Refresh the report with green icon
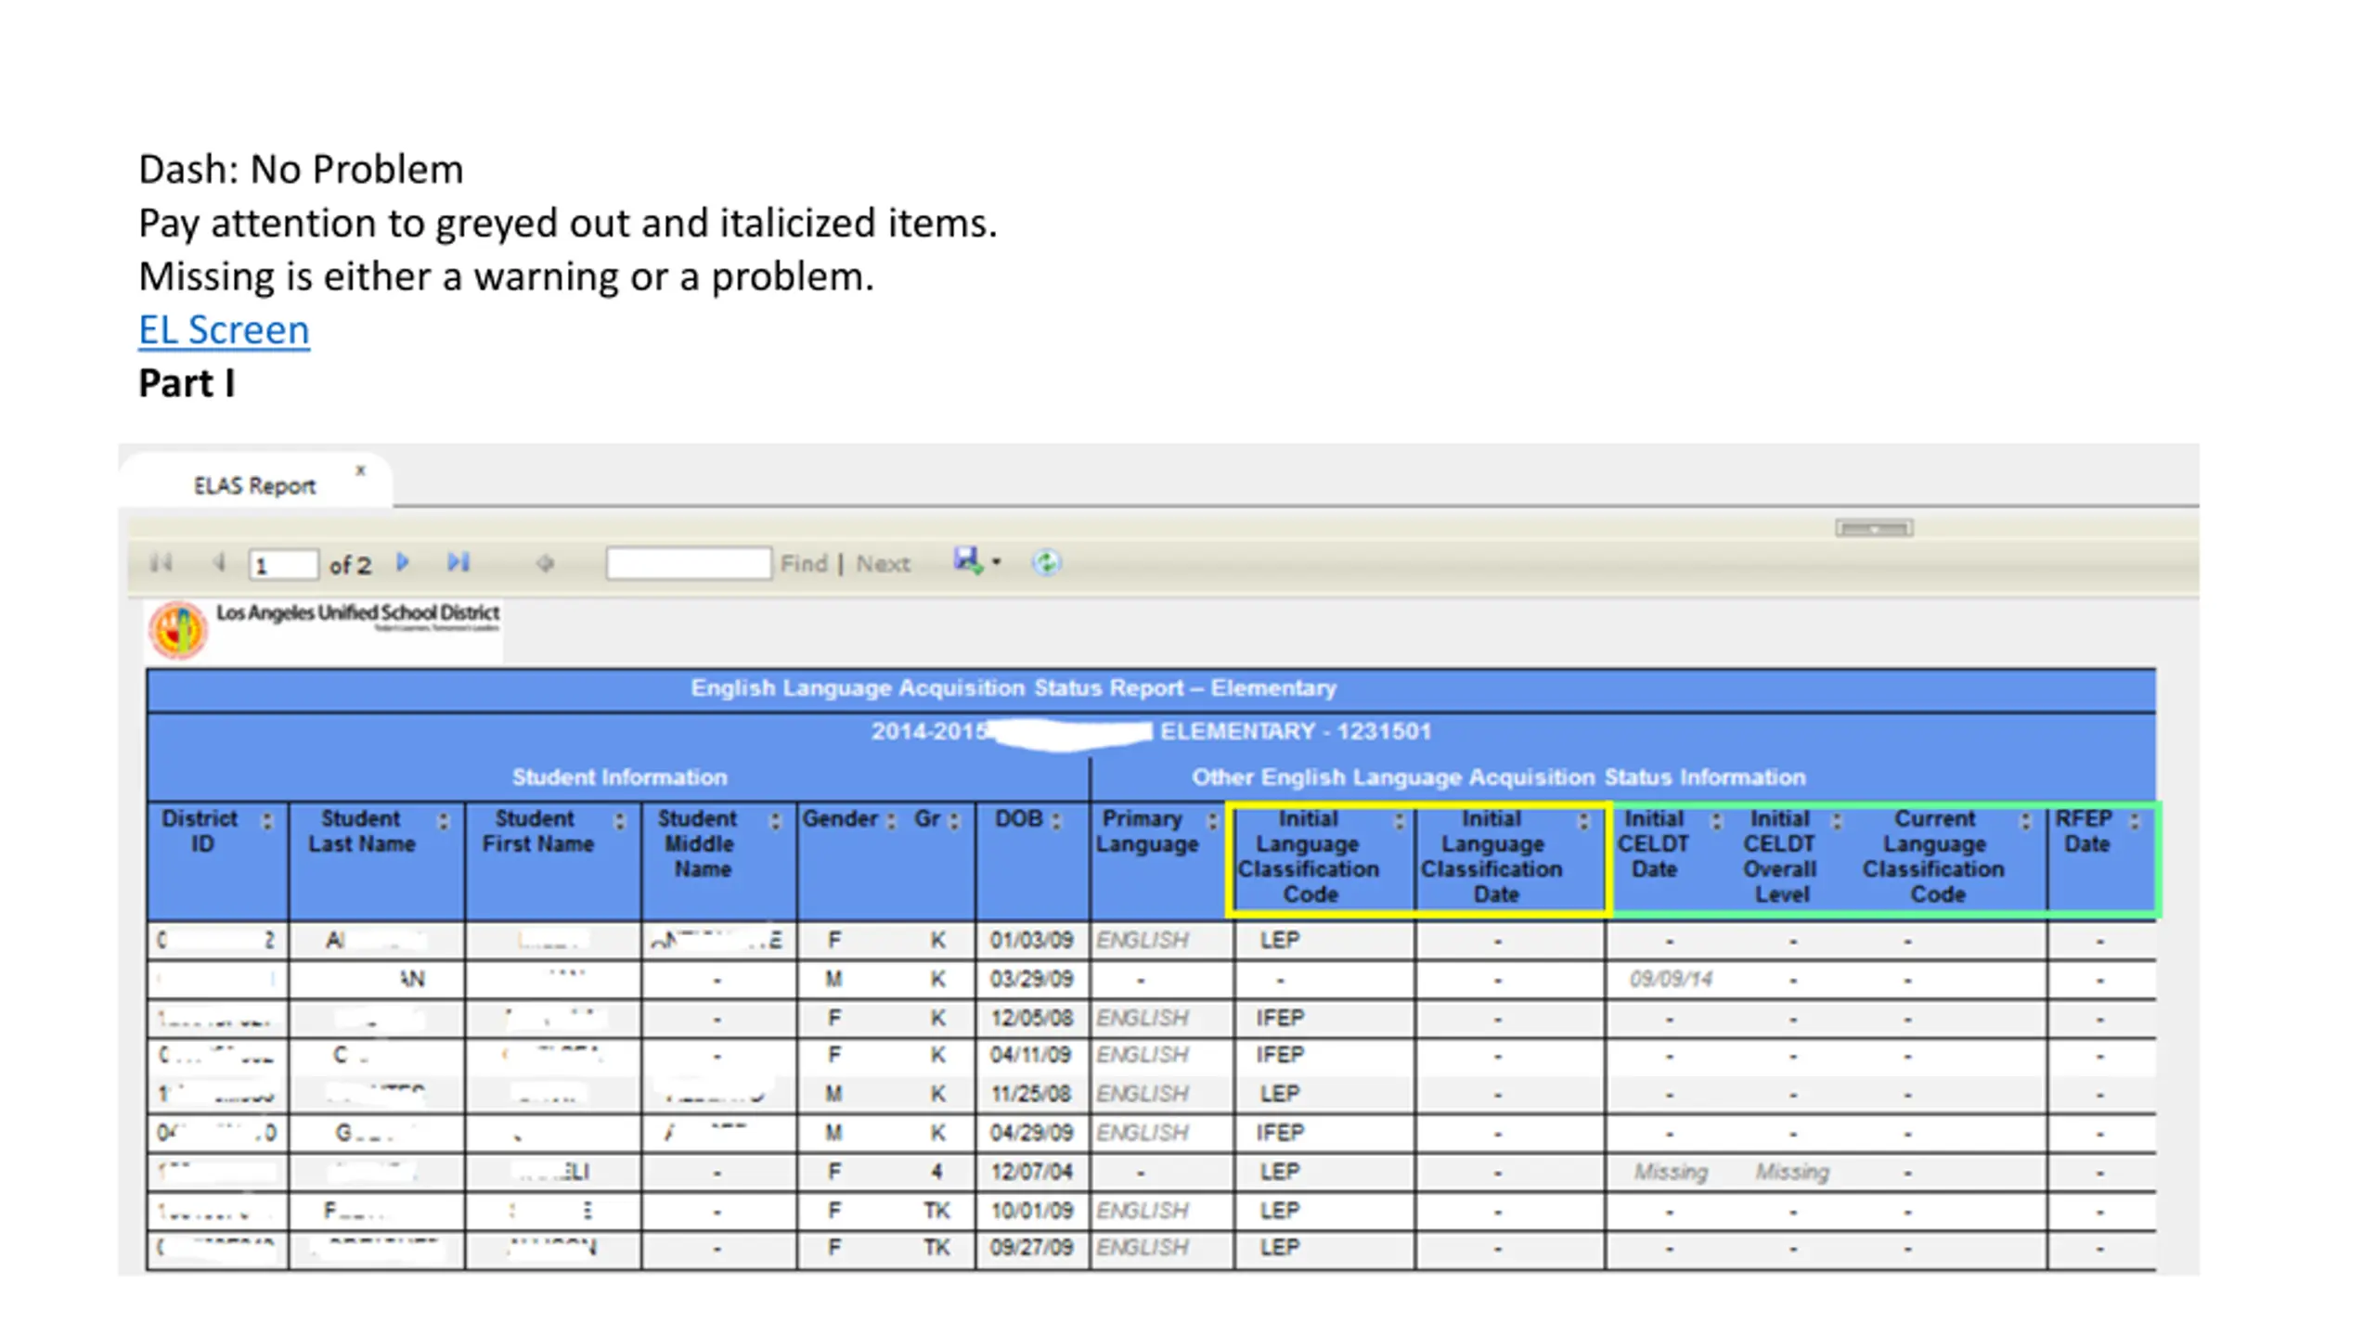Image resolution: width=2376 pixels, height=1336 pixels. pos(1047,562)
